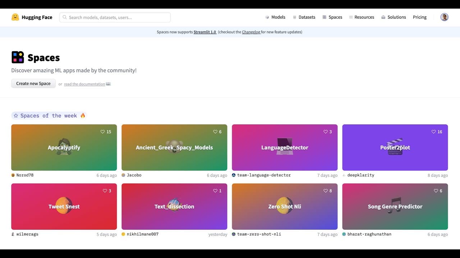Open wilmerags profile name
This screenshot has height=258, width=460.
(27, 234)
